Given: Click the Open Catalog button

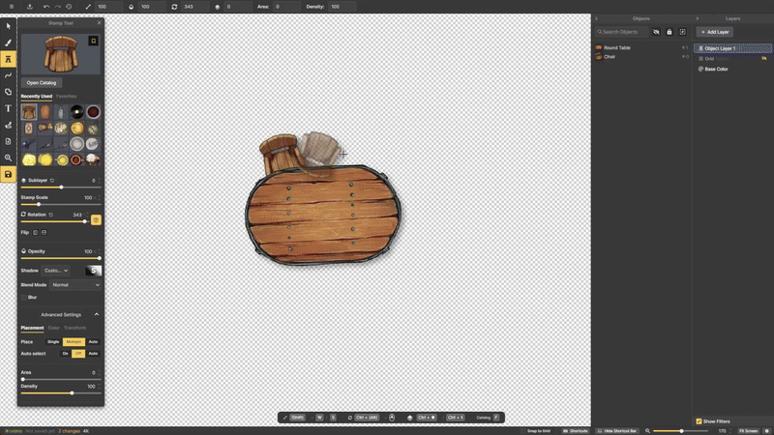Looking at the screenshot, I should 42,82.
